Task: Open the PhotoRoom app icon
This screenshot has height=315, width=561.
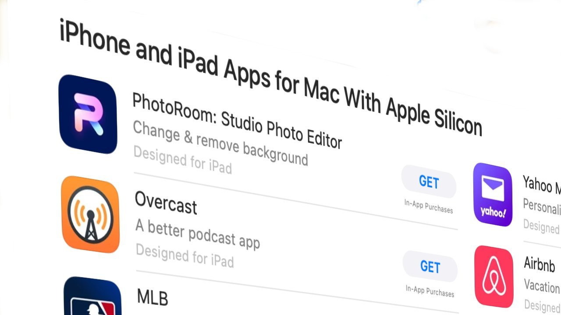Action: (88, 114)
